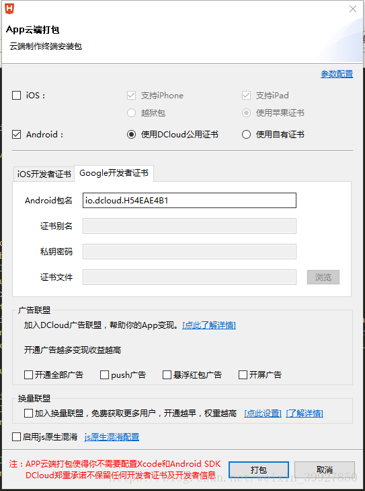Switch to the iOS开发者证书 tab
The image size is (365, 491).
(44, 174)
